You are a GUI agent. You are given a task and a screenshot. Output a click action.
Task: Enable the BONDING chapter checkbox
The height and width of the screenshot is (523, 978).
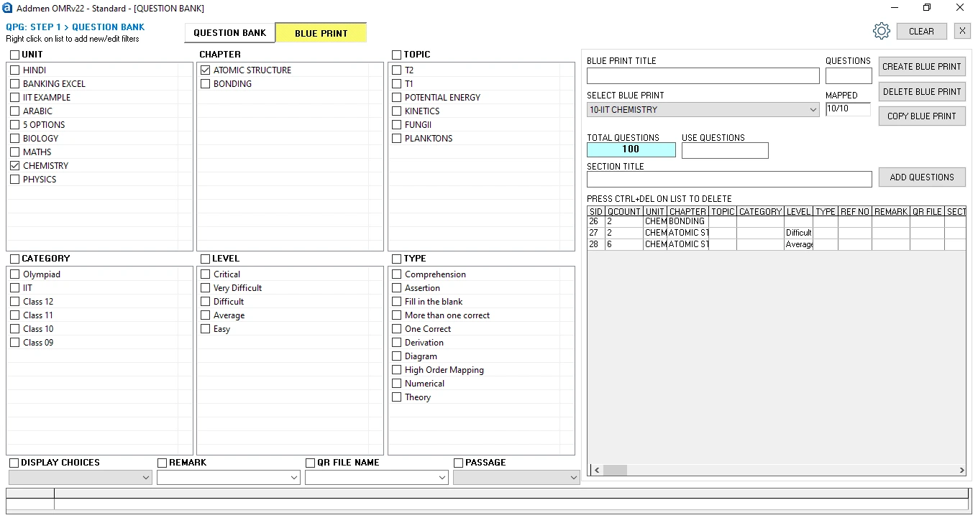tap(205, 83)
